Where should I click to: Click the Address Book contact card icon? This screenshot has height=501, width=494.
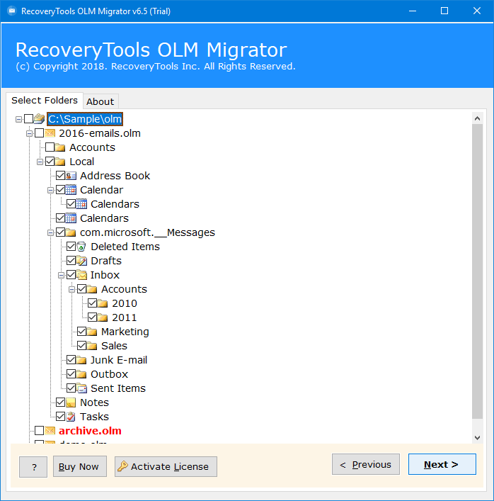[x=71, y=176]
